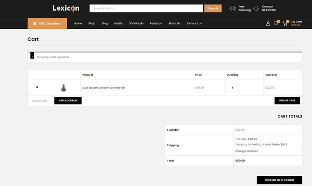Viewport: 312px width, 186px height.
Task: Expand the Change address link
Action: tap(246, 151)
